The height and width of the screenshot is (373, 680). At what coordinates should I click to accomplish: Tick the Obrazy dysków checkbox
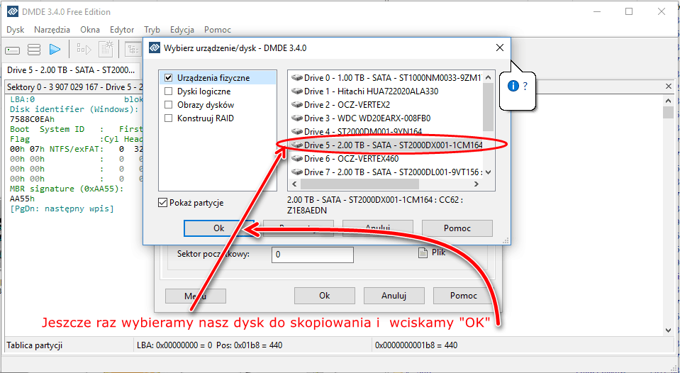tap(169, 105)
